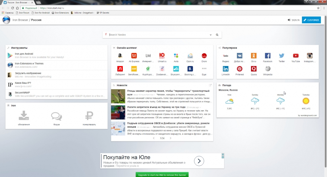Open news headline Подрыв сотрудников ОБСЕ
This screenshot has width=327, height=177.
point(168,125)
